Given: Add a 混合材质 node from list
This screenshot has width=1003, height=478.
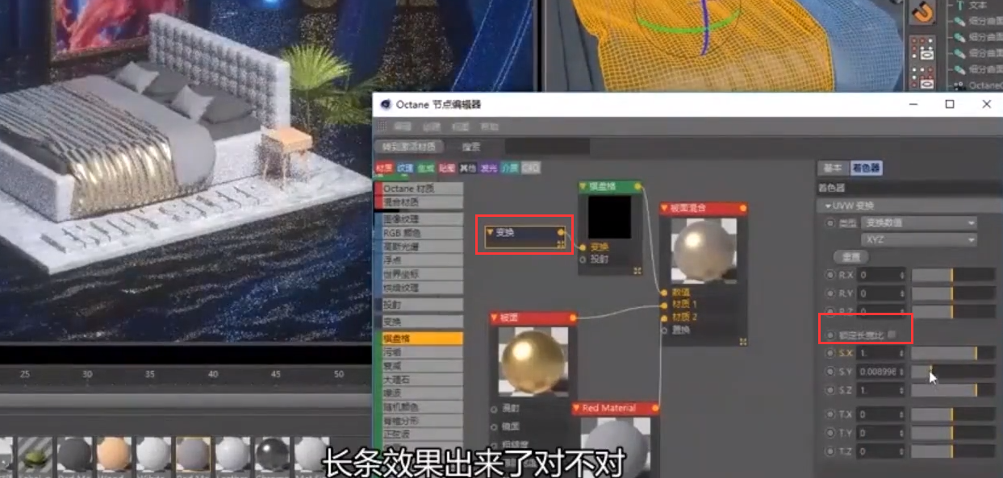Looking at the screenshot, I should (420, 202).
